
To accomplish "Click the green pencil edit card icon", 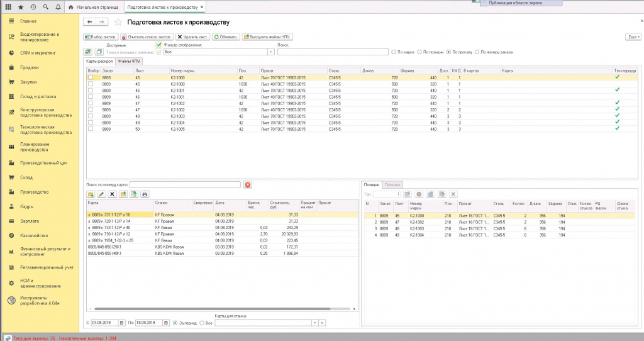I will pos(101,194).
